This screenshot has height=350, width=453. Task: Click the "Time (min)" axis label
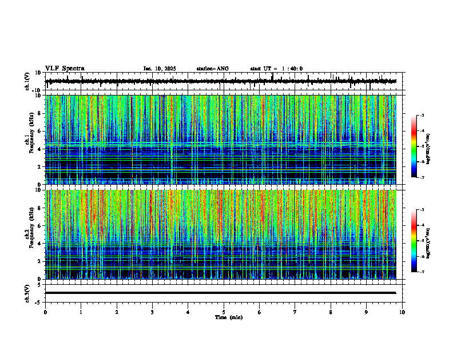click(x=229, y=317)
